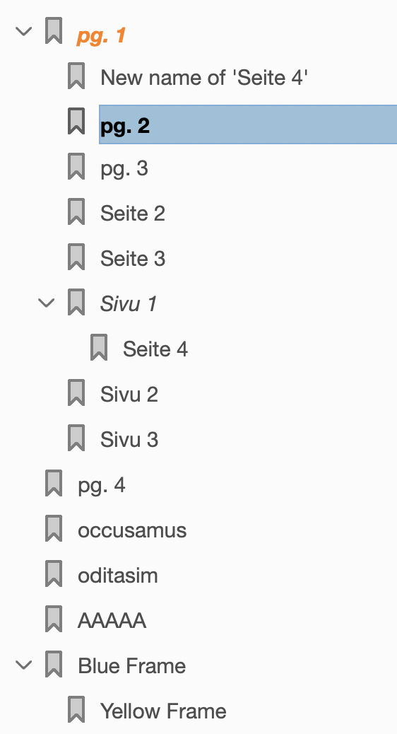Image resolution: width=397 pixels, height=734 pixels.
Task: Click the bookmark icon beside Seite 4
Action: click(99, 348)
